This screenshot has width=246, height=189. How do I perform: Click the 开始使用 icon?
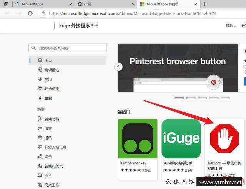pos(40,88)
